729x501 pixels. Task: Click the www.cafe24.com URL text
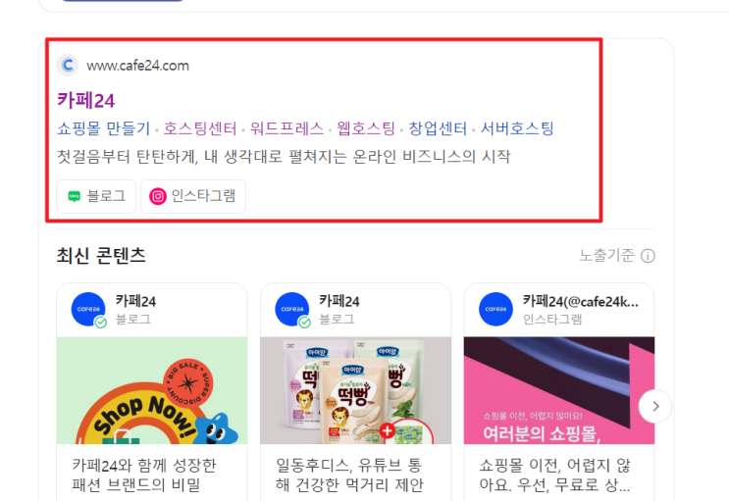pos(137,66)
